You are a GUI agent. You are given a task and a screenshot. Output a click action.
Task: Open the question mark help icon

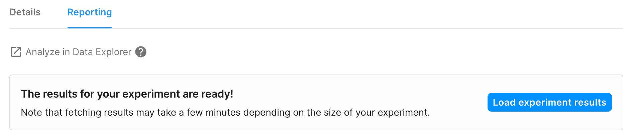pos(141,52)
